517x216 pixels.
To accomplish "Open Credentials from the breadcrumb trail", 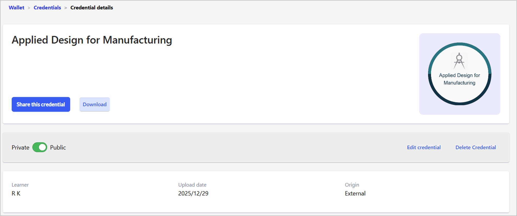I will 47,8.
